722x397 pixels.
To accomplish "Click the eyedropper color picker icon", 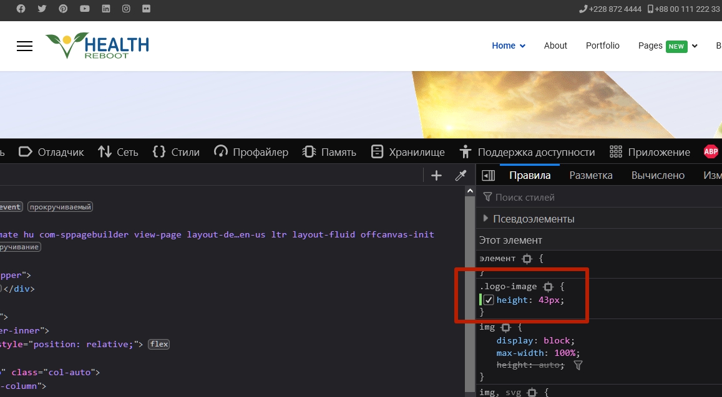I will [x=461, y=176].
